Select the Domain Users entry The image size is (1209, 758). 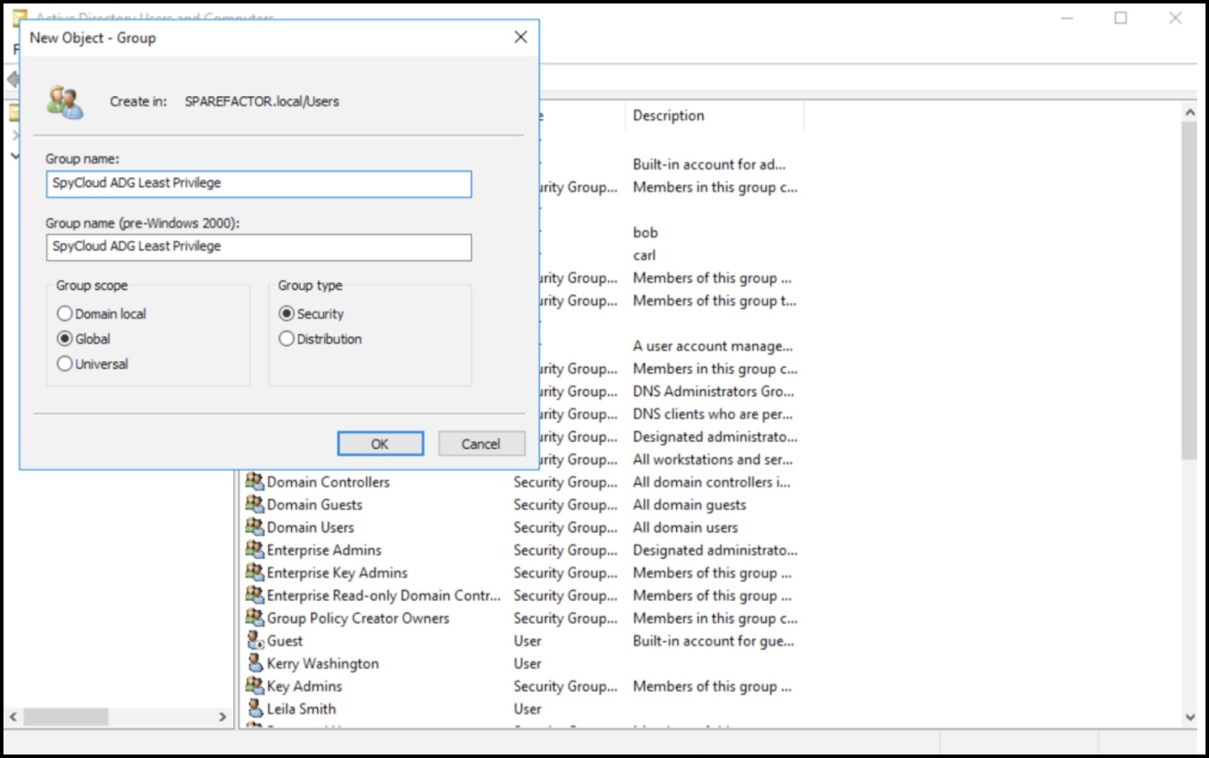(x=310, y=527)
